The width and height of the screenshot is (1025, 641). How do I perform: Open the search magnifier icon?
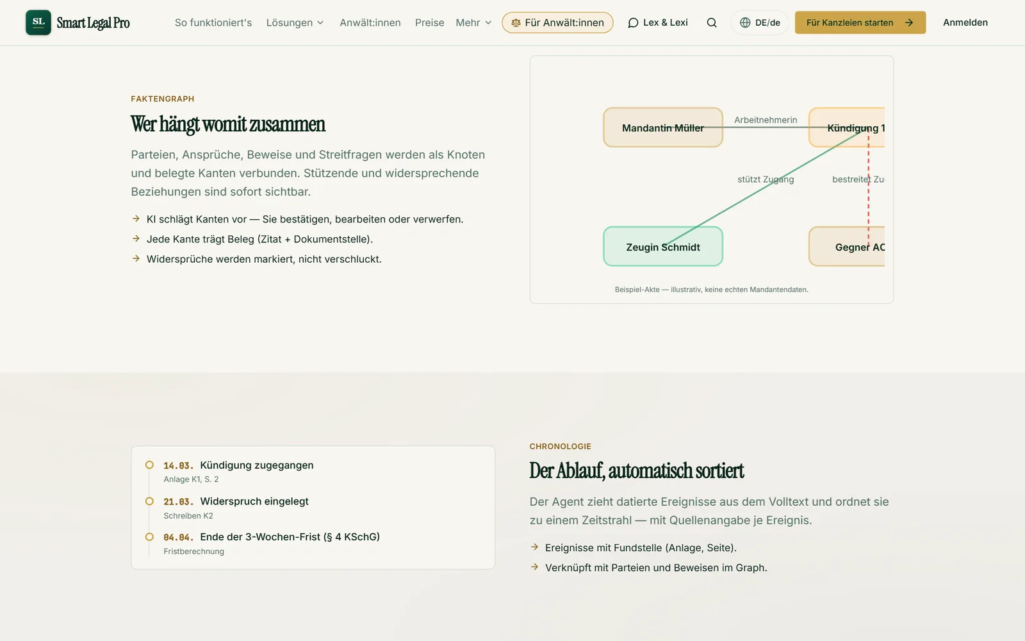pyautogui.click(x=712, y=22)
